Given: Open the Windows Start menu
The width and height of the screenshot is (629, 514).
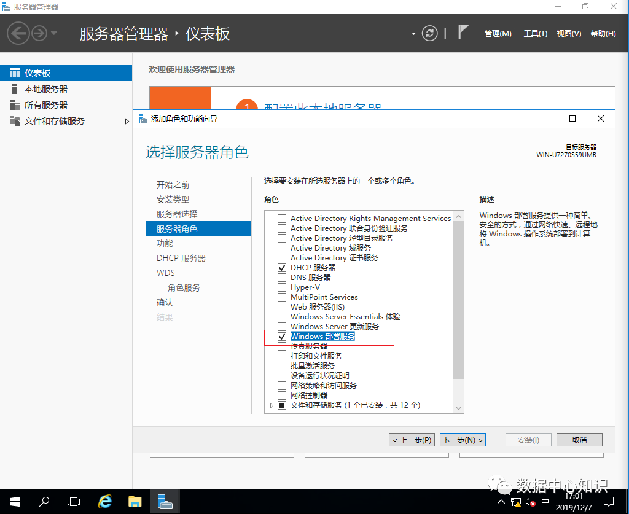Looking at the screenshot, I should pyautogui.click(x=15, y=502).
